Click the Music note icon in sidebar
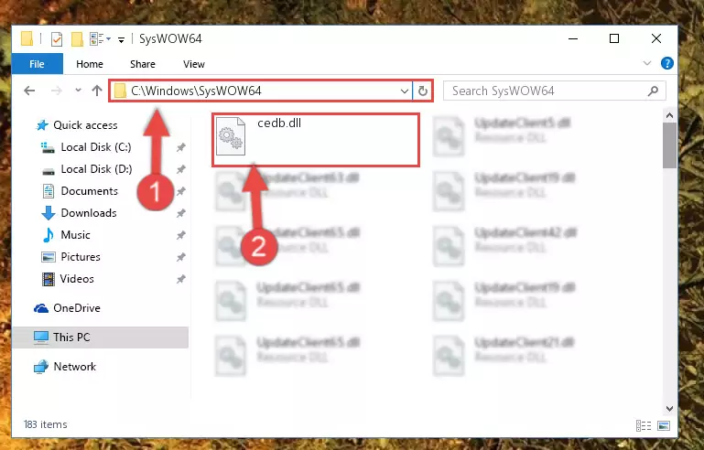 click(x=48, y=235)
